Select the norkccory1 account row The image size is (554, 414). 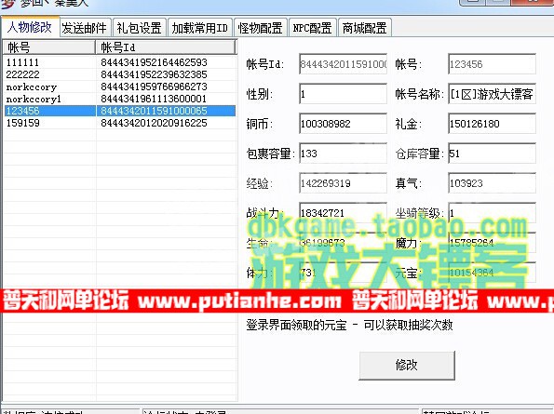[119, 99]
